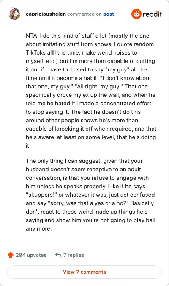Click the vertical thread line under avatar
The height and width of the screenshot is (286, 169).
pos(14,133)
